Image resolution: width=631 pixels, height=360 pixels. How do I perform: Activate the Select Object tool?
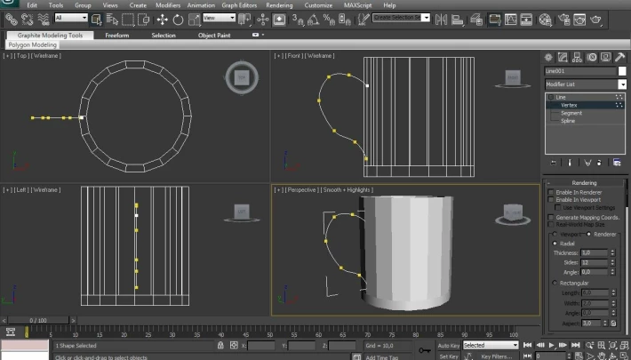(x=97, y=19)
